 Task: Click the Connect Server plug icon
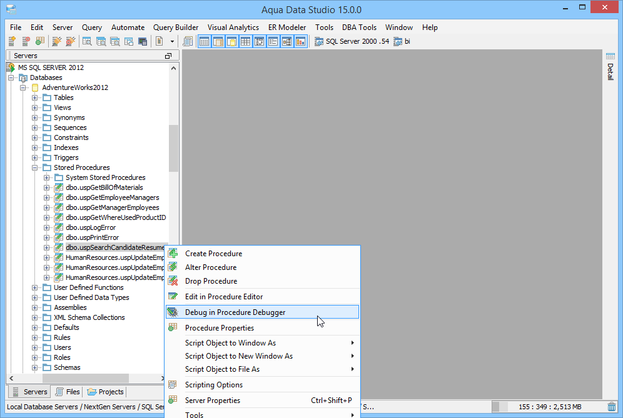(57, 41)
